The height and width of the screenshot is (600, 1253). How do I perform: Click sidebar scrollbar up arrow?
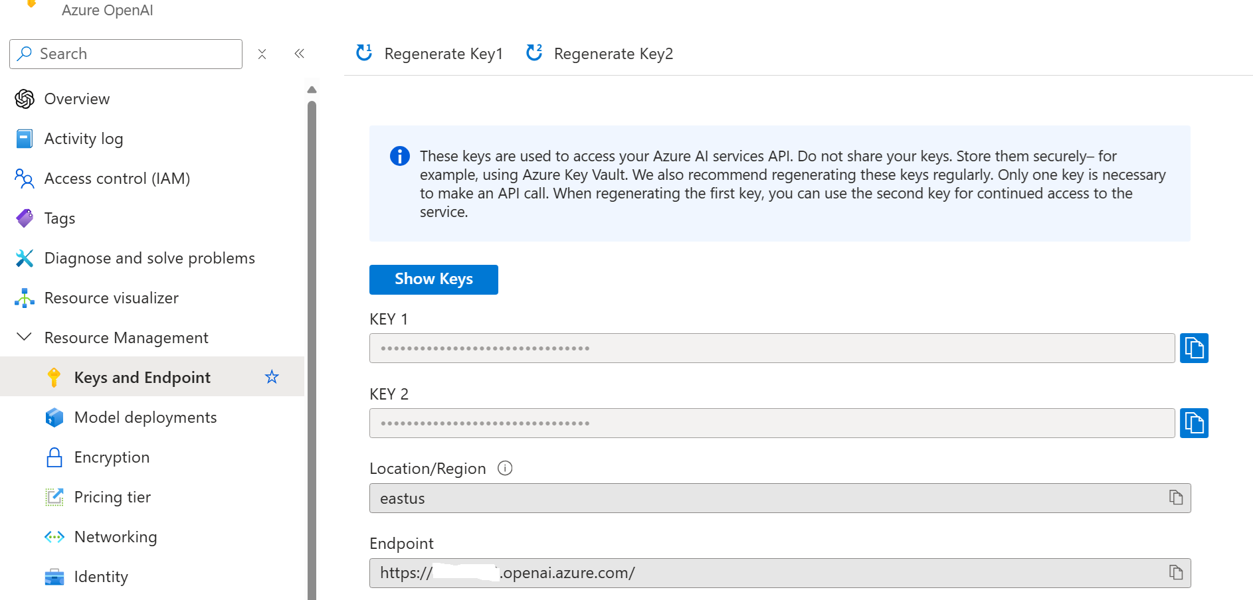312,90
